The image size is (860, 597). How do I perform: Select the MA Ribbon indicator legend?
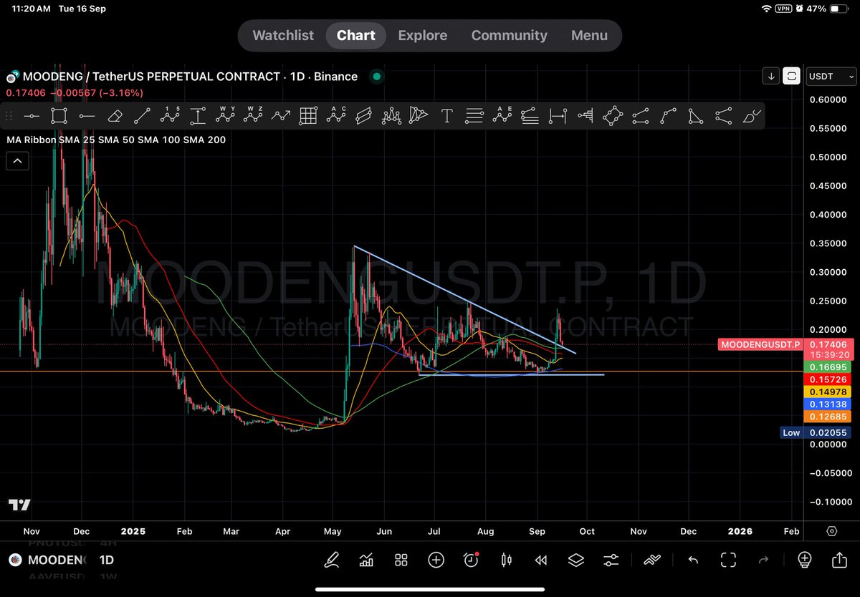pyautogui.click(x=116, y=140)
